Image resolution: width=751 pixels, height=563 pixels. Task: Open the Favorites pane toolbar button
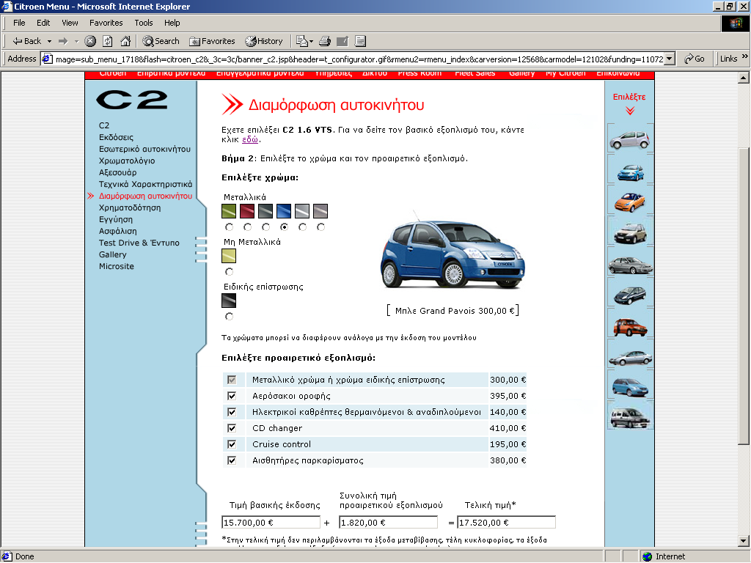click(x=212, y=41)
